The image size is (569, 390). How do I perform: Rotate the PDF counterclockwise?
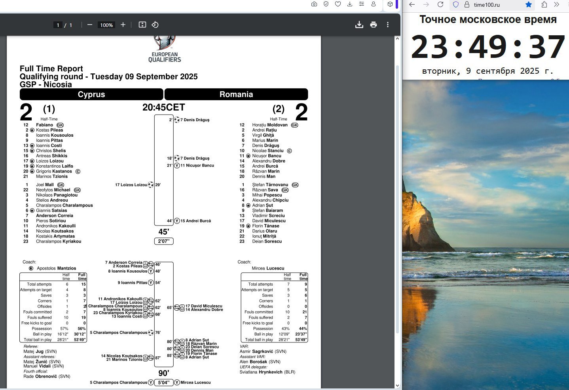[x=155, y=25]
